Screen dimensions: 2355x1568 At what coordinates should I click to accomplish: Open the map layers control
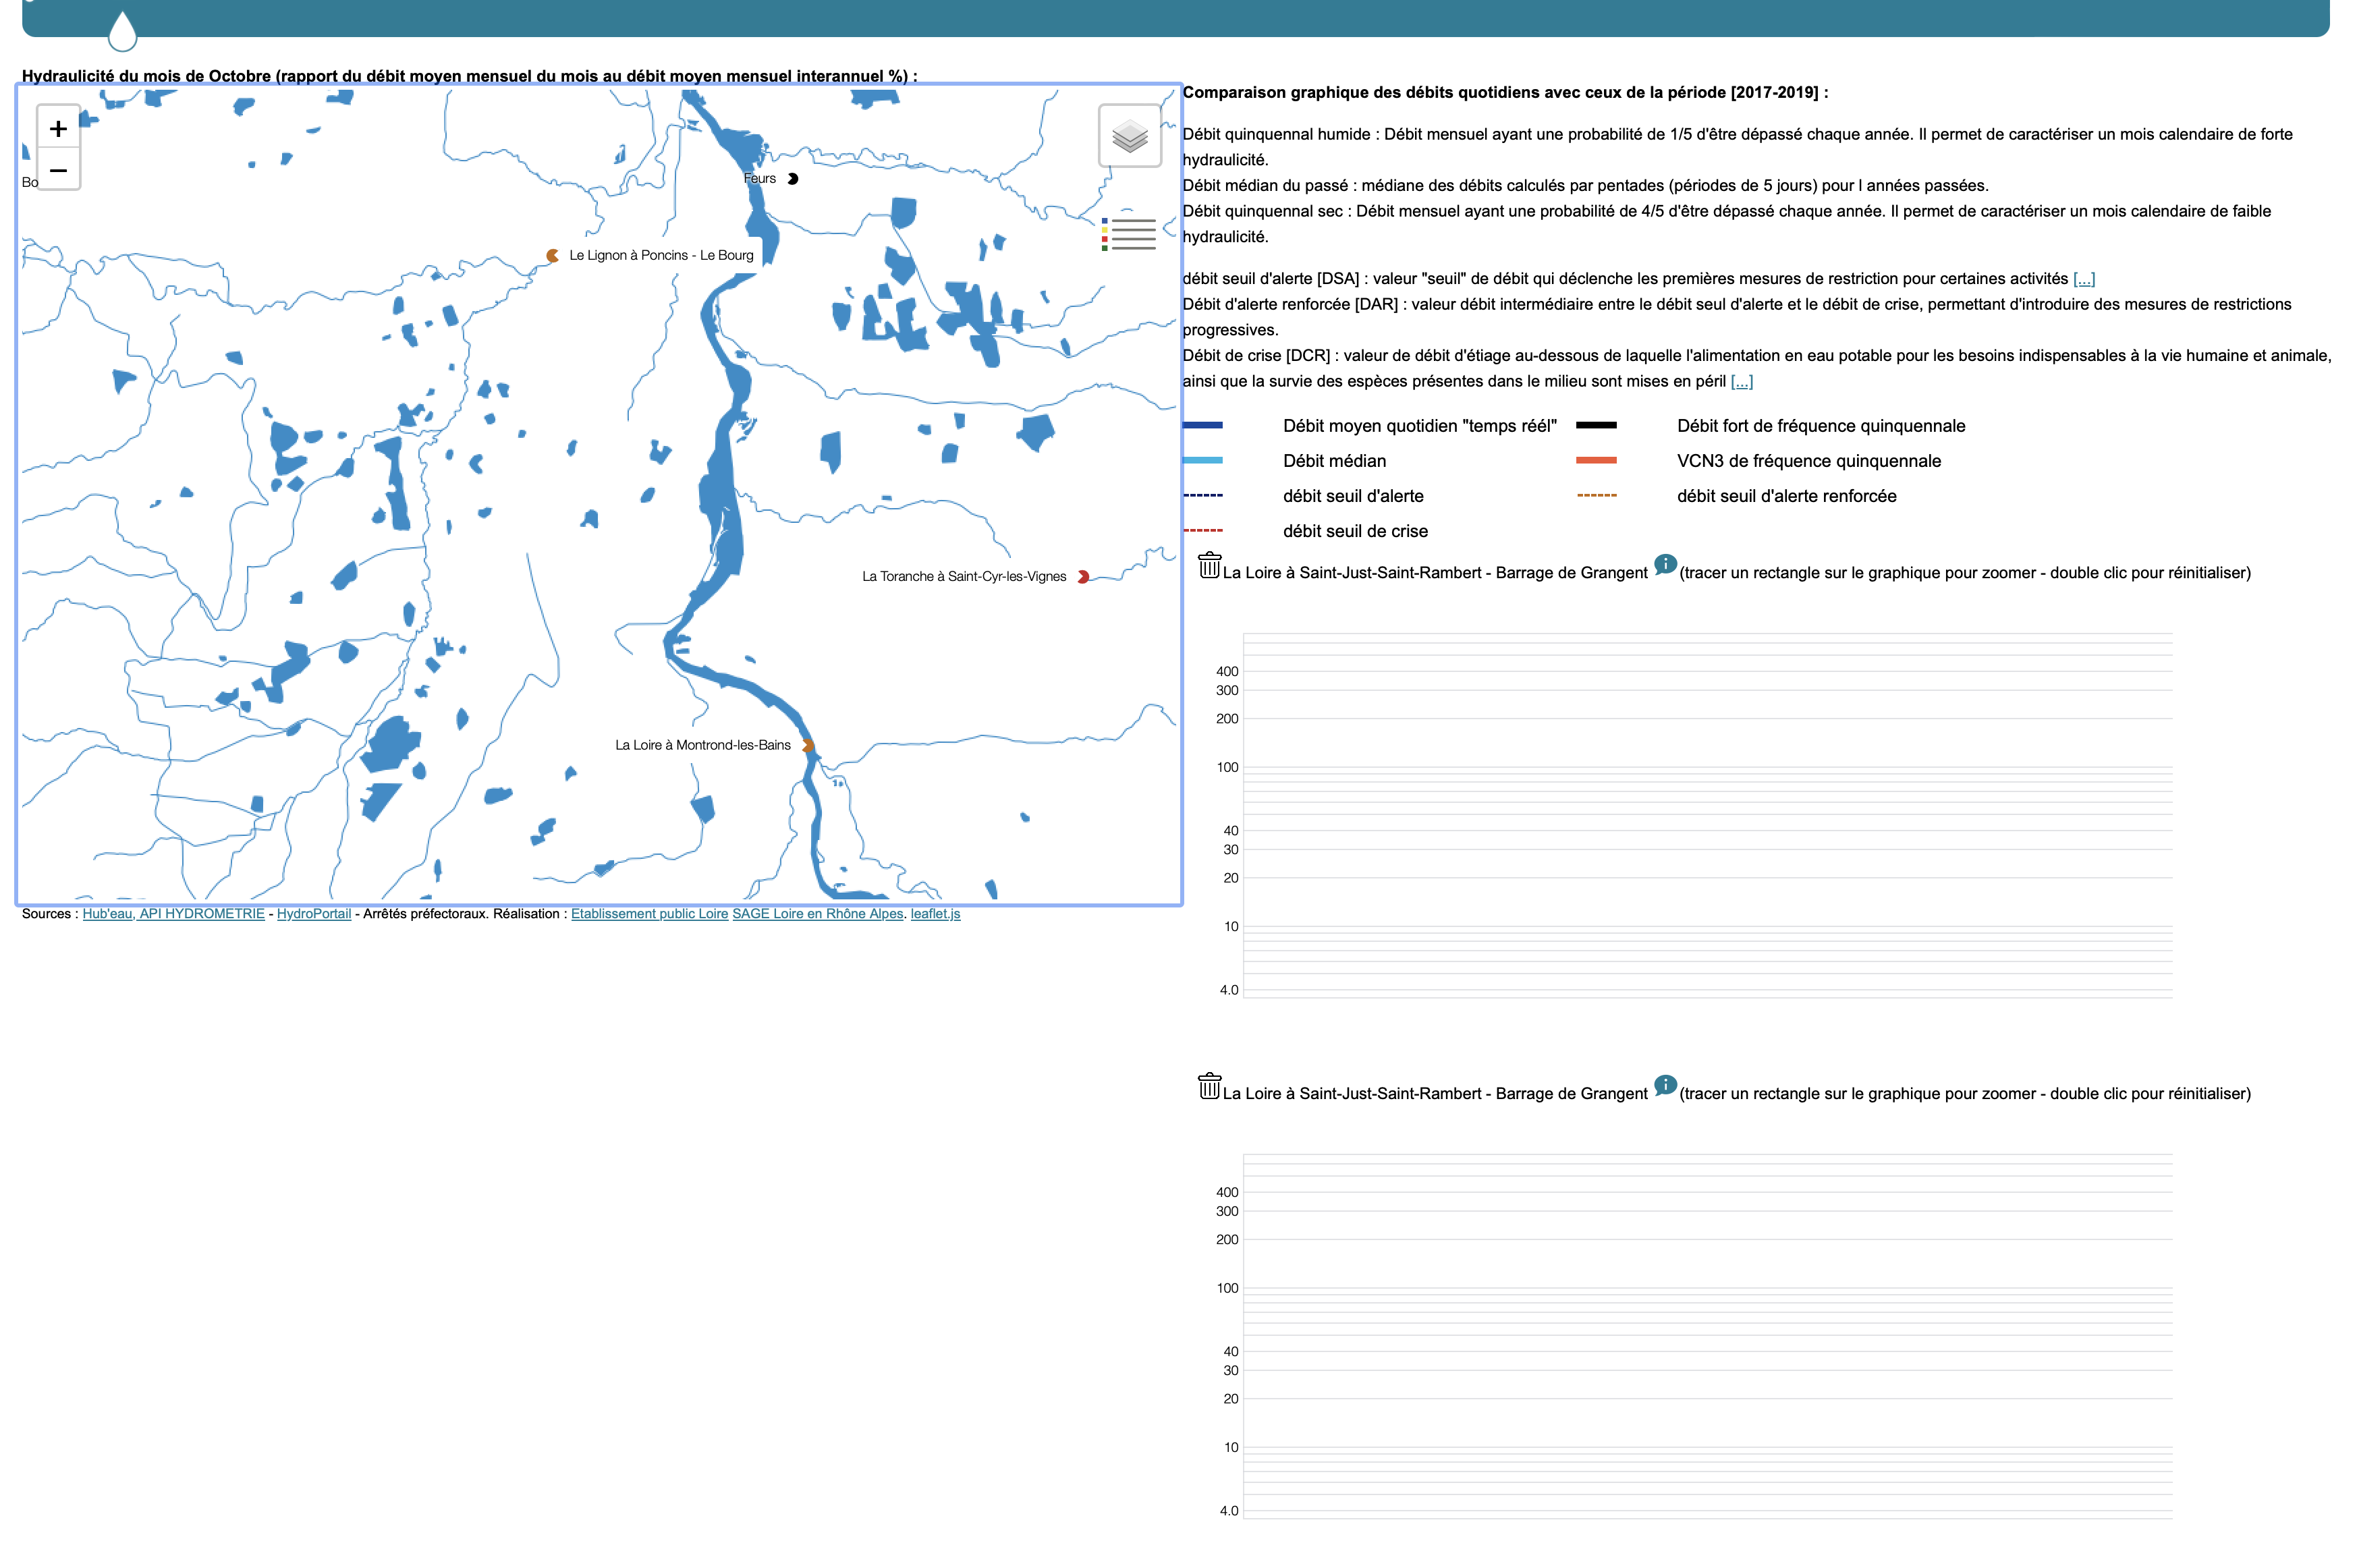(1129, 135)
